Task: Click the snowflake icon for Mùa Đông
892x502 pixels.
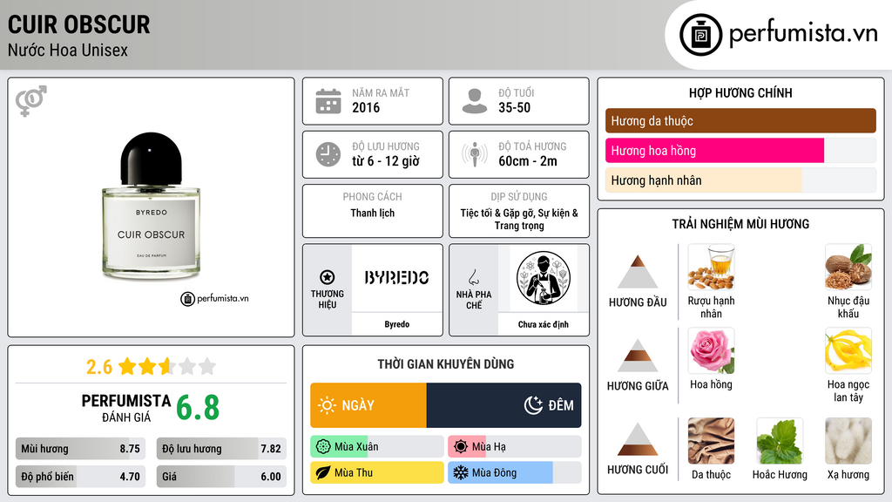Action: (461, 472)
